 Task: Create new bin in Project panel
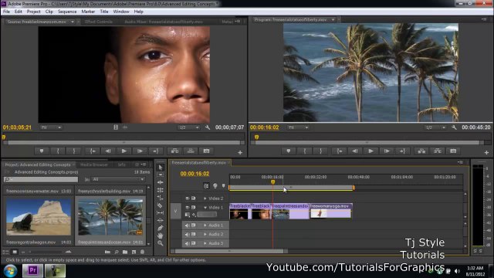pyautogui.click(x=125, y=252)
